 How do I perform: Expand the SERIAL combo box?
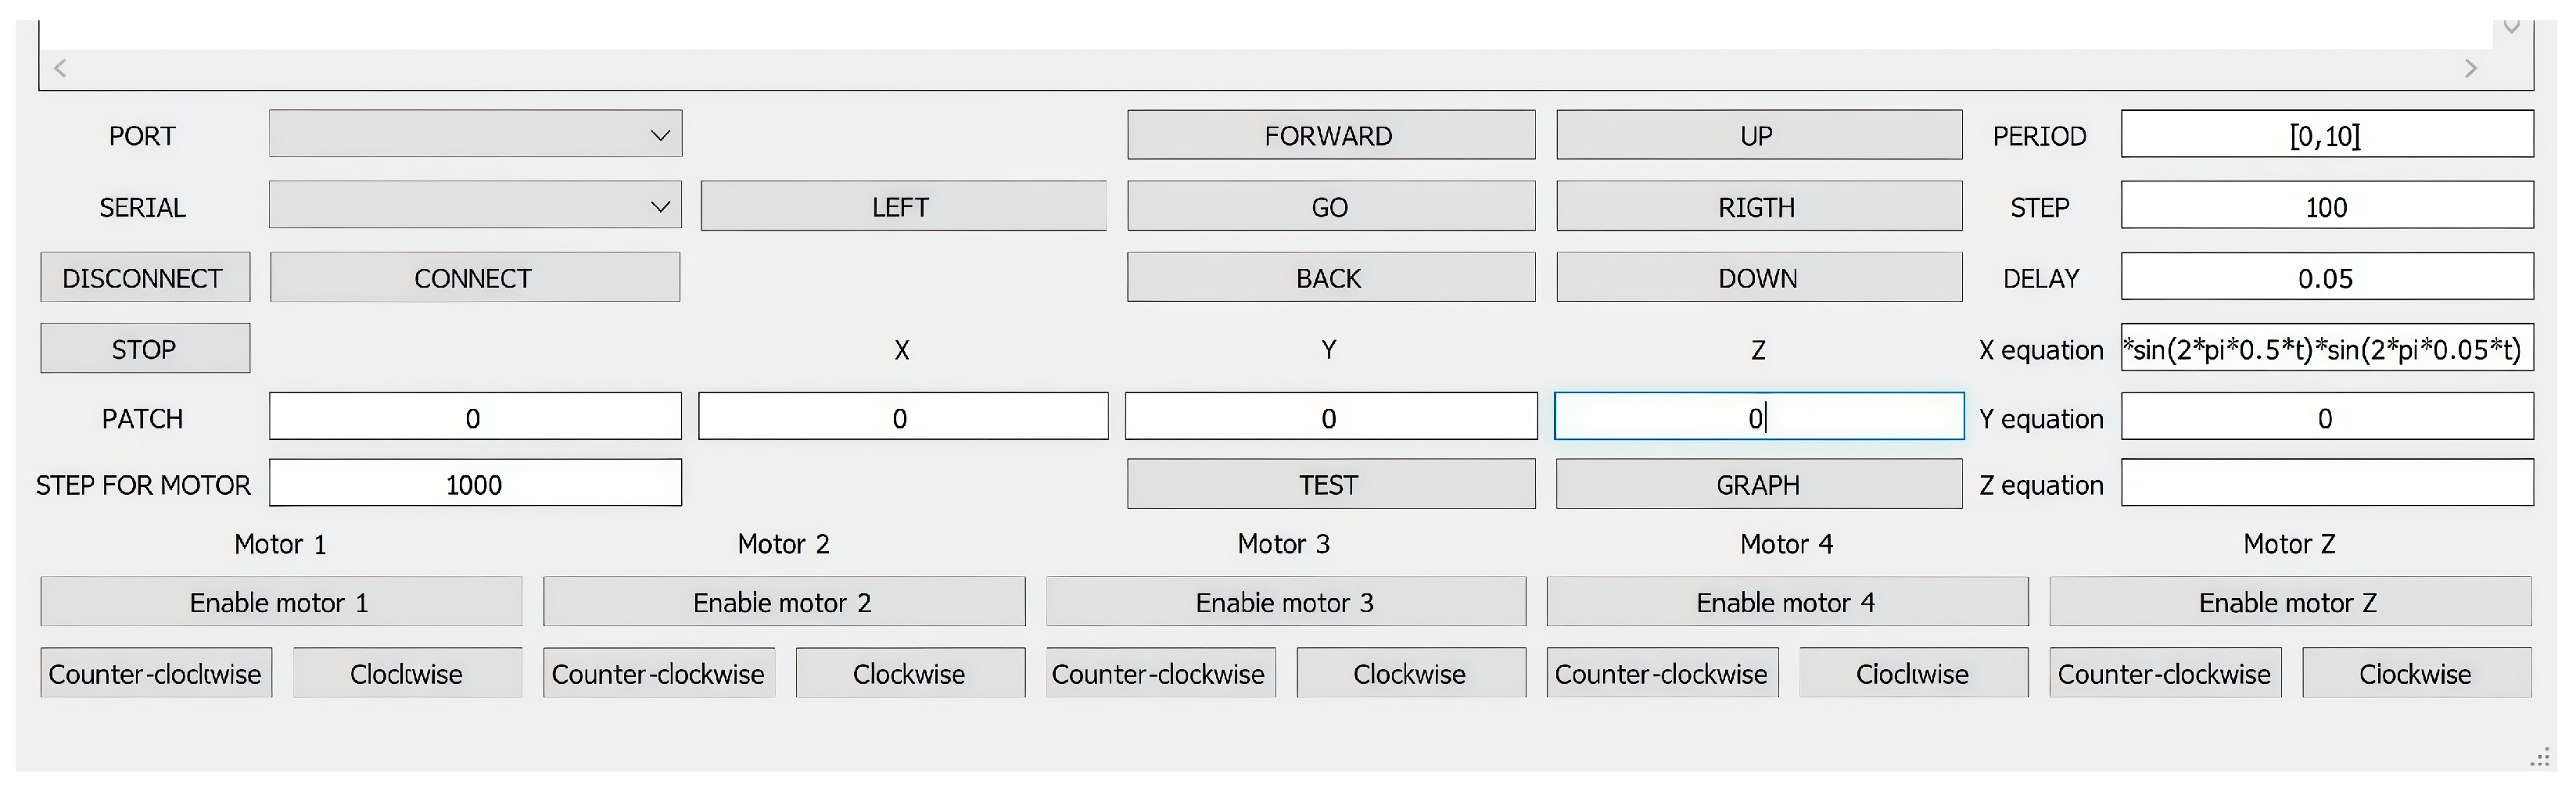click(475, 206)
